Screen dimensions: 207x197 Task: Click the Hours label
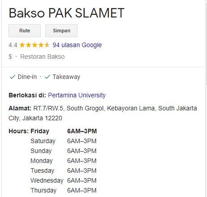(18, 131)
